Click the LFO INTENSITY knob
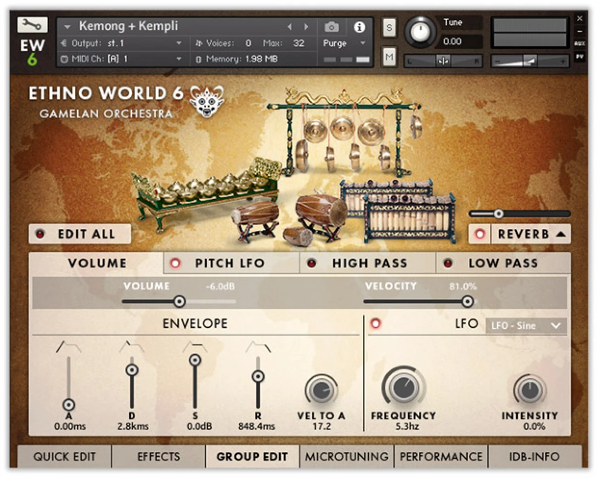Viewport: 597px width, 478px height. coord(529,390)
